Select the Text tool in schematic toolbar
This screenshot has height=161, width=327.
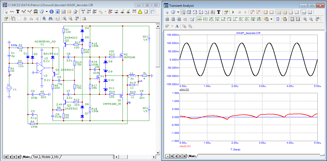click(18, 11)
